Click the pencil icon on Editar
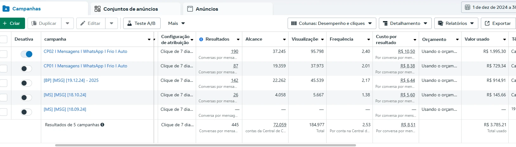The height and width of the screenshot is (147, 516). (83, 23)
